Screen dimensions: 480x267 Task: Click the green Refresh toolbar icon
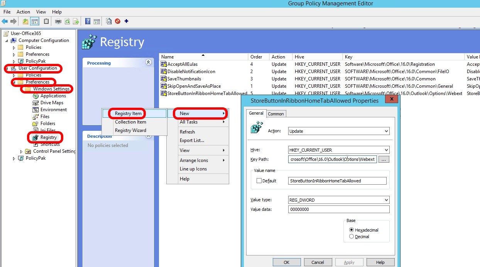click(x=67, y=22)
